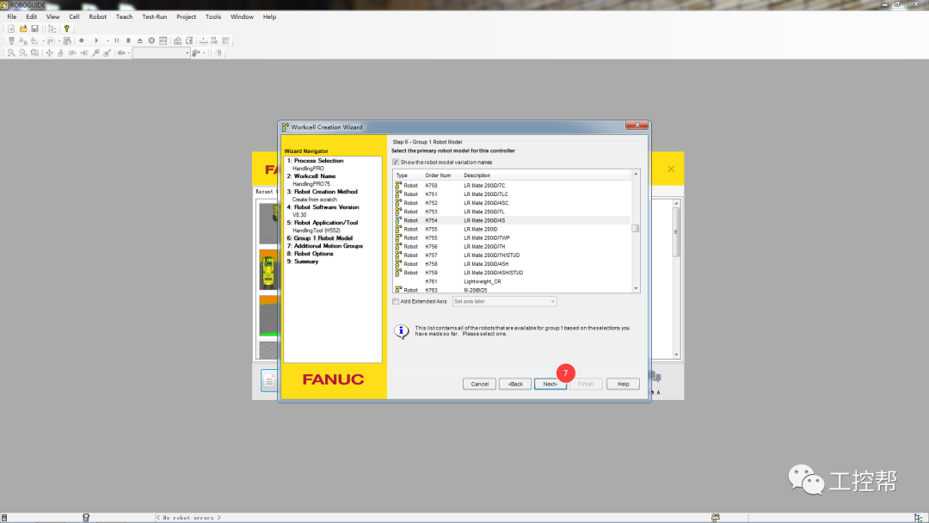The image size is (929, 523).
Task: Click the status bar icon at far left
Action: point(4,518)
